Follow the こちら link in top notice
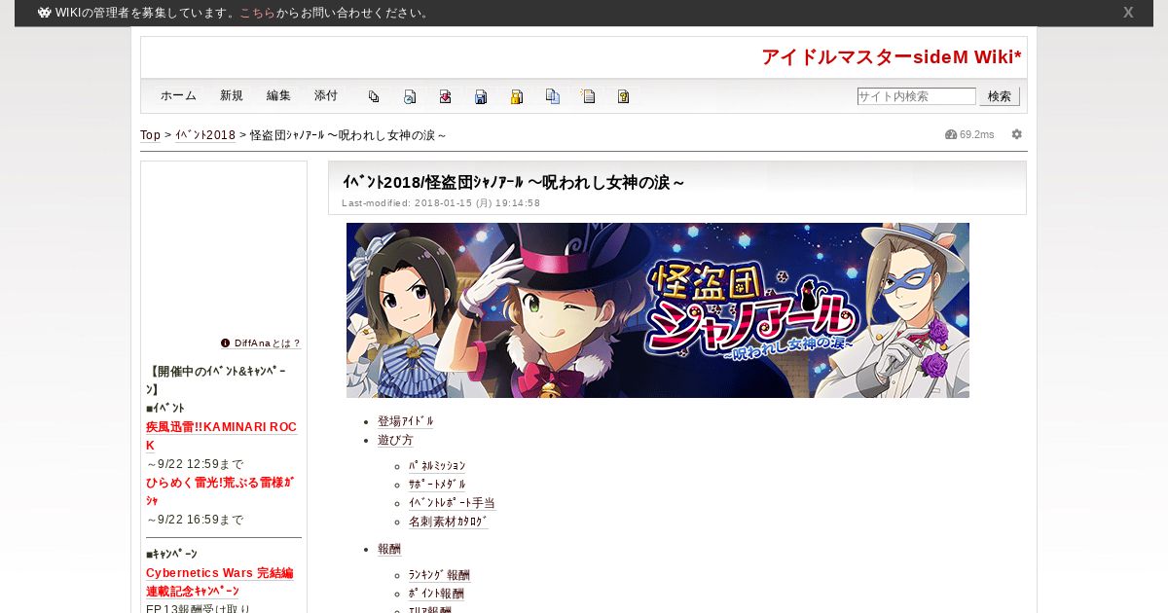The height and width of the screenshot is (613, 1168). (x=257, y=13)
